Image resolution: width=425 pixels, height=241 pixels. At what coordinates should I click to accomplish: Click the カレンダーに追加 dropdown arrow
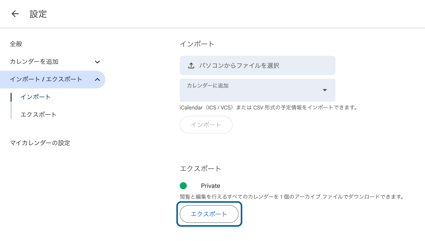[x=325, y=90]
